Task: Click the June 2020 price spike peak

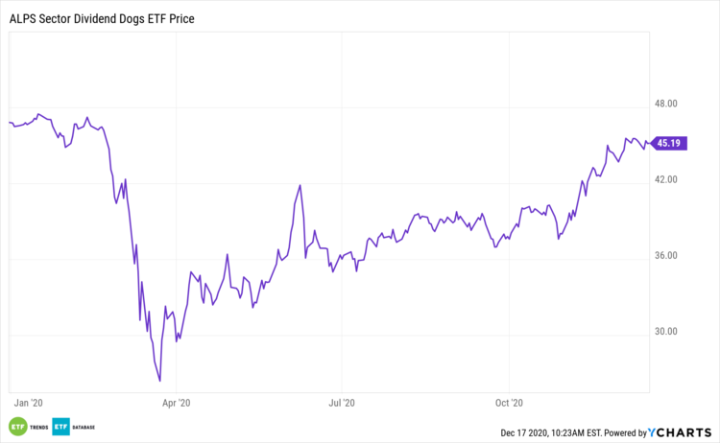Action: pyautogui.click(x=300, y=186)
